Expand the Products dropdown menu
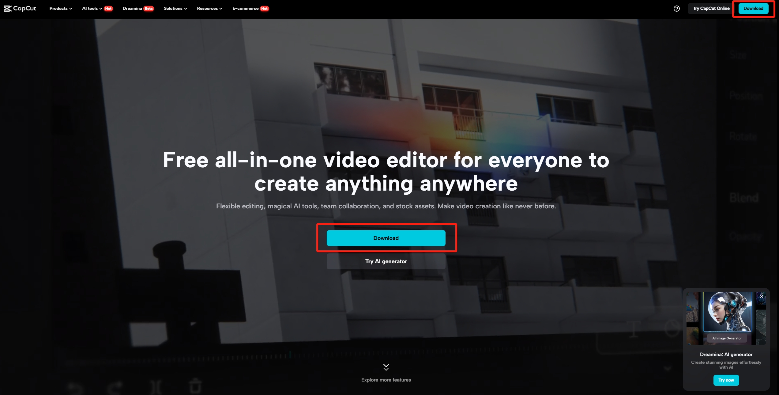This screenshot has width=779, height=395. (x=61, y=8)
